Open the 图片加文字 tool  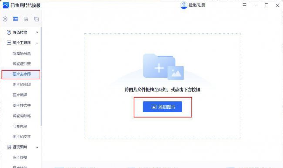22,137
